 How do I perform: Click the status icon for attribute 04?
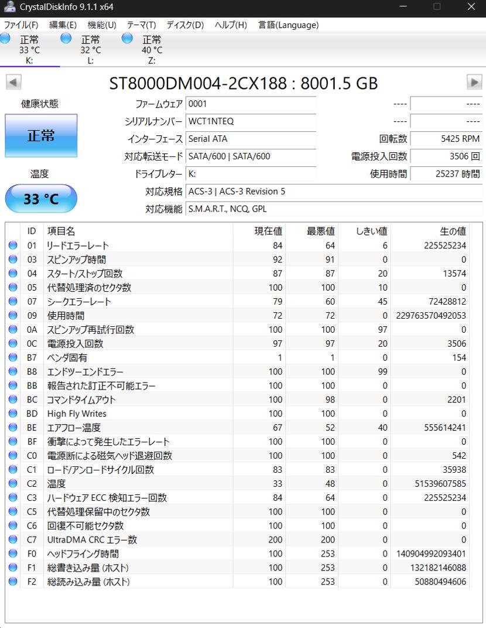tap(13, 273)
